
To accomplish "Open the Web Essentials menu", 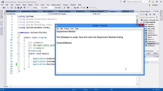I will 56,5.
